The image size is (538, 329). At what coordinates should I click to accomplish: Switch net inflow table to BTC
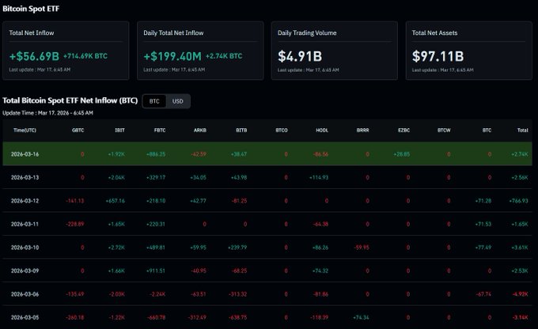[x=154, y=101]
